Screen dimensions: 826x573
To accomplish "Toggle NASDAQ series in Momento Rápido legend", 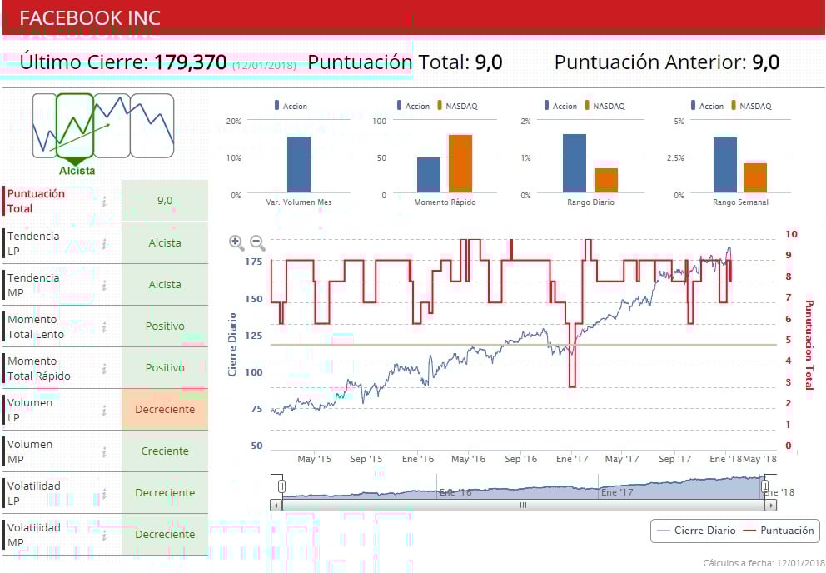I will tap(457, 106).
